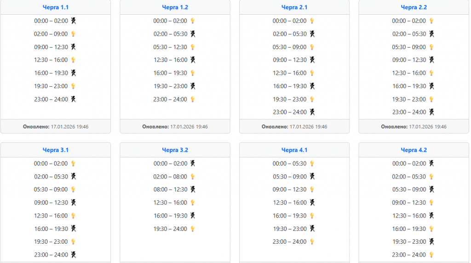471x263 pixels.
Task: Click light bulb icon for 00:00 – 02:00 in Черга 1.2
Action: click(x=193, y=21)
